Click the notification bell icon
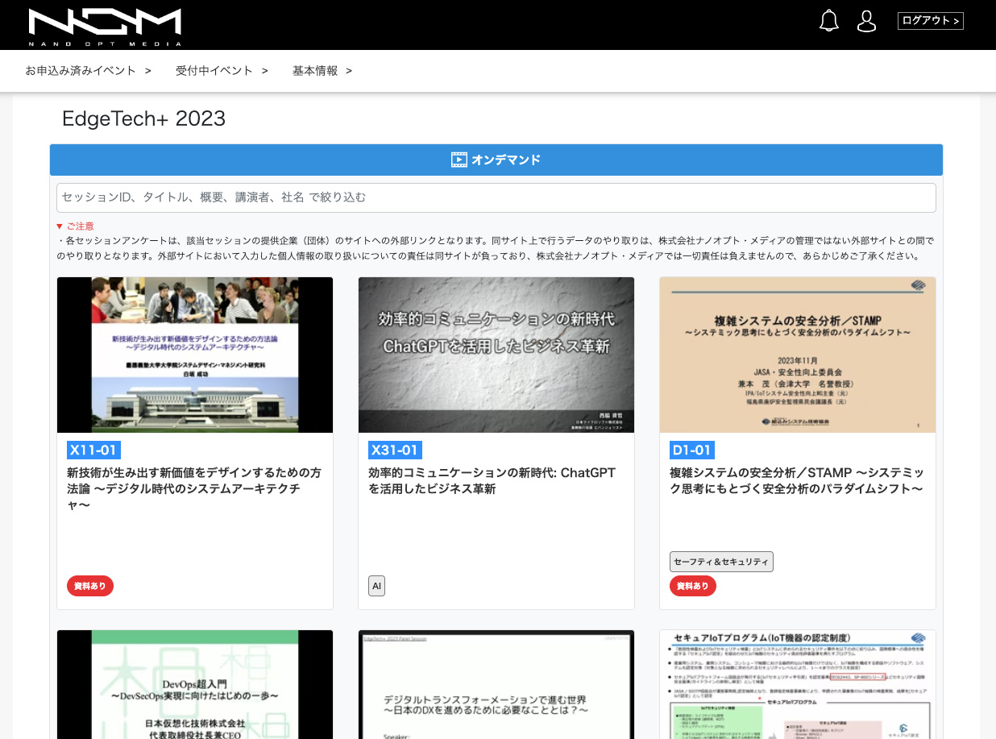 click(828, 21)
